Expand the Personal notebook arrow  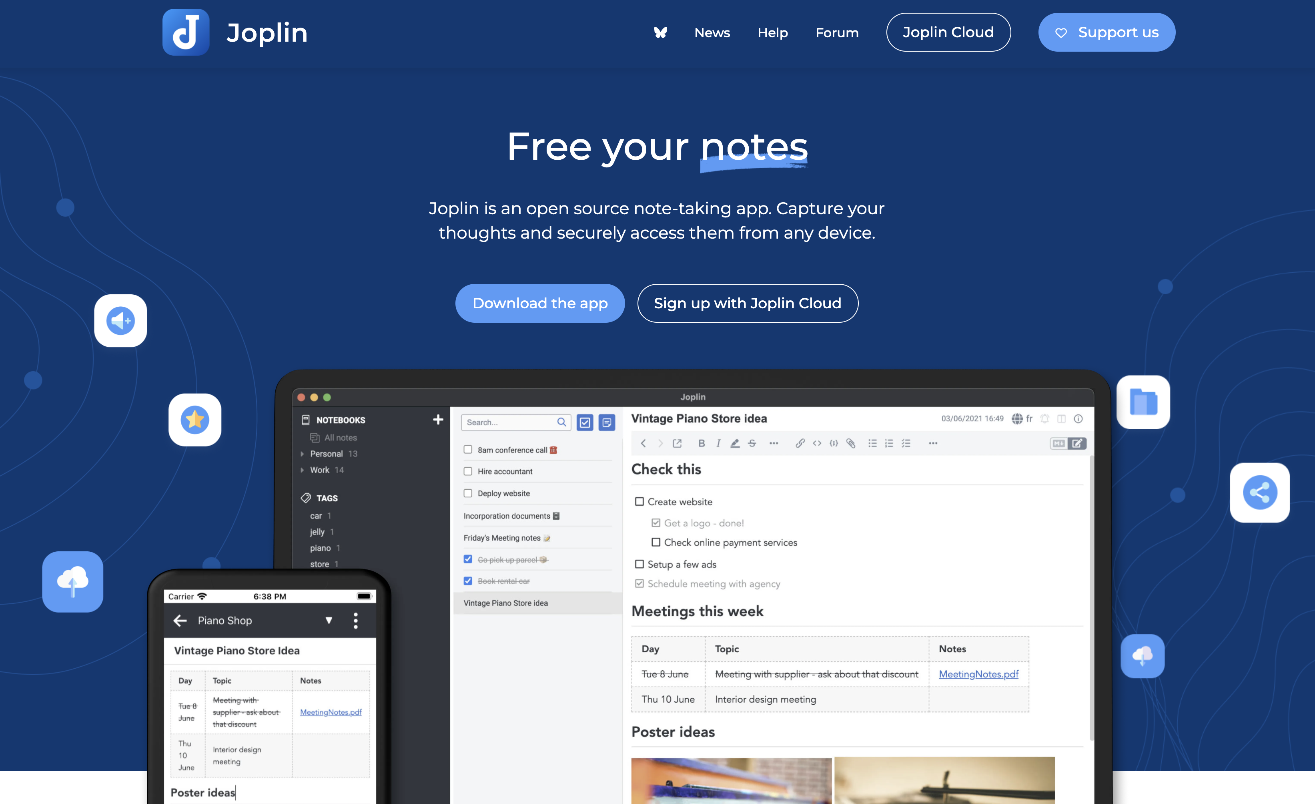(x=302, y=454)
